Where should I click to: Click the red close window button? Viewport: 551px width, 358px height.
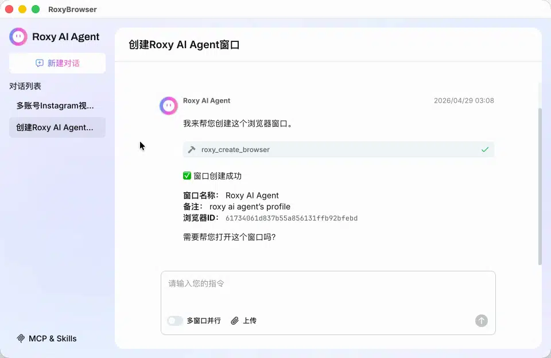[x=9, y=9]
